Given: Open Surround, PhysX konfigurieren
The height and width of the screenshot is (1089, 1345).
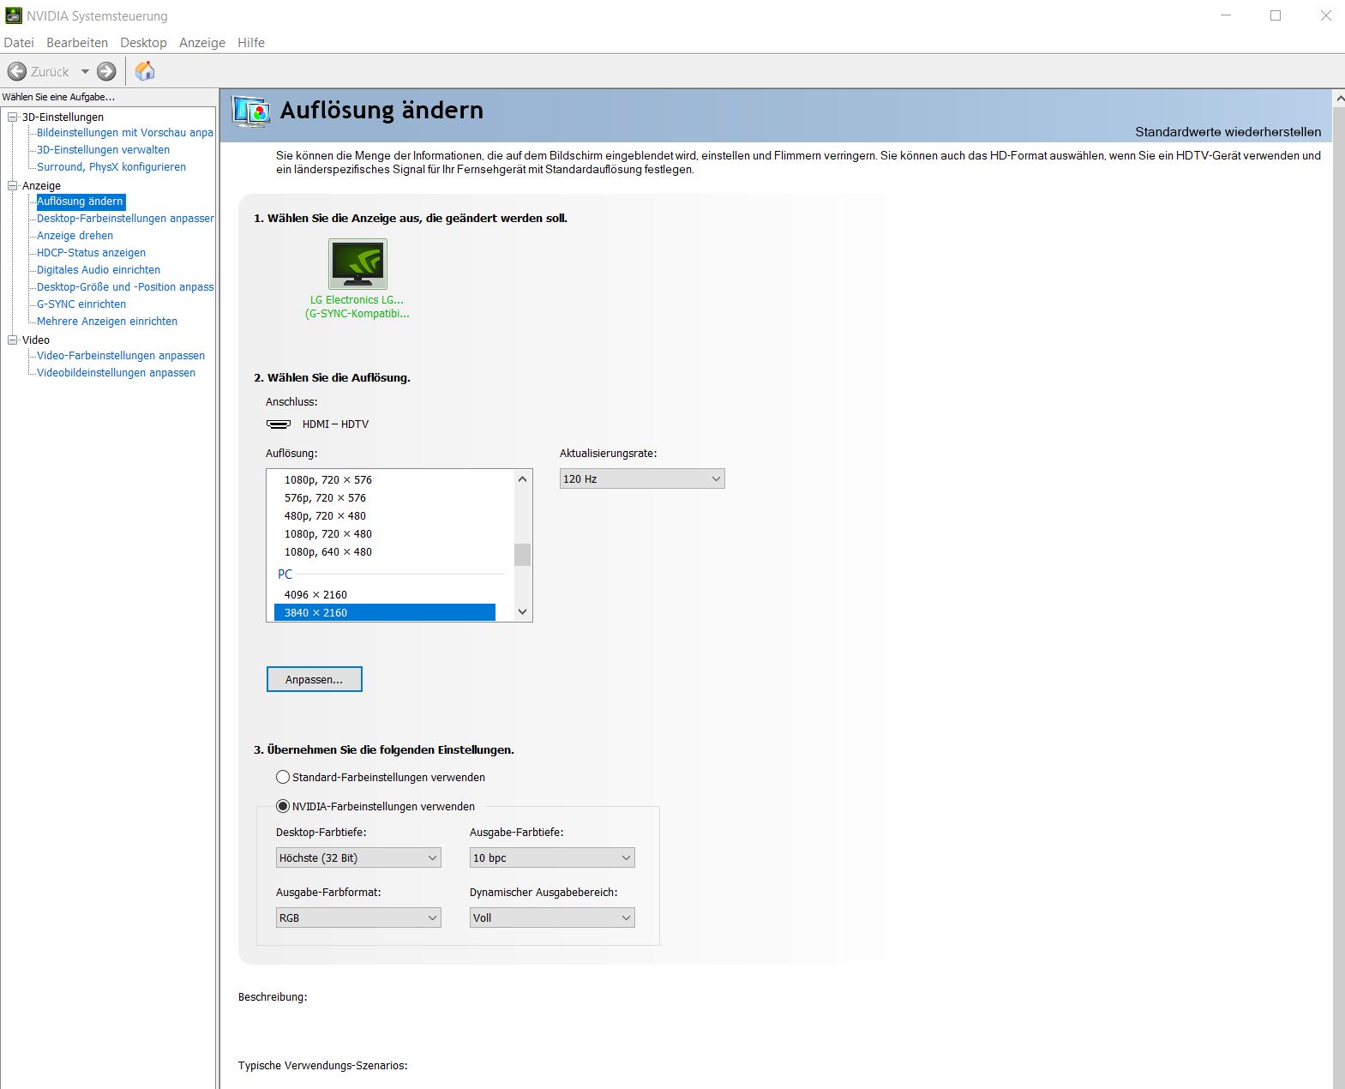Looking at the screenshot, I should tap(111, 166).
